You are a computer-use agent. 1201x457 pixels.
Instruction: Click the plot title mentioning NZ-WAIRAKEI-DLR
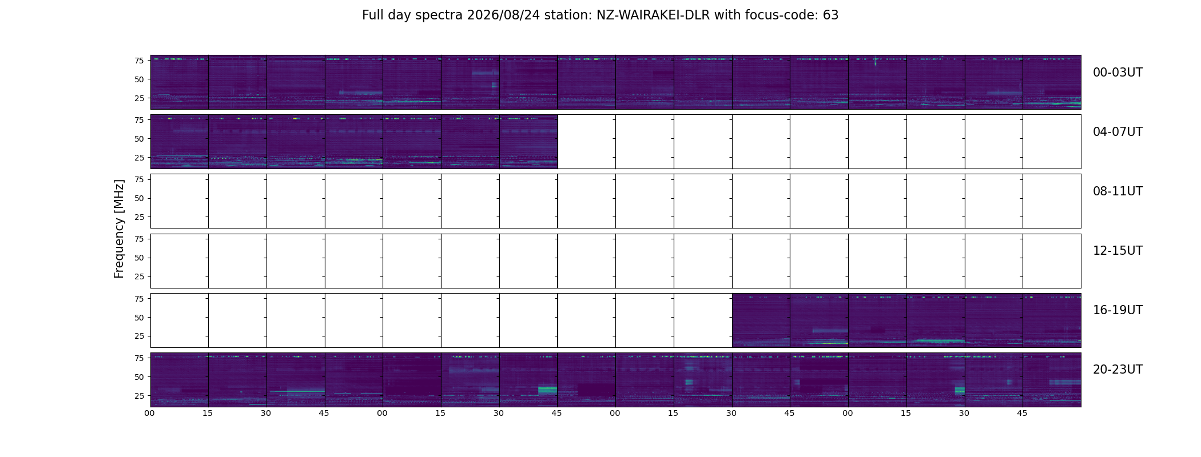(600, 15)
